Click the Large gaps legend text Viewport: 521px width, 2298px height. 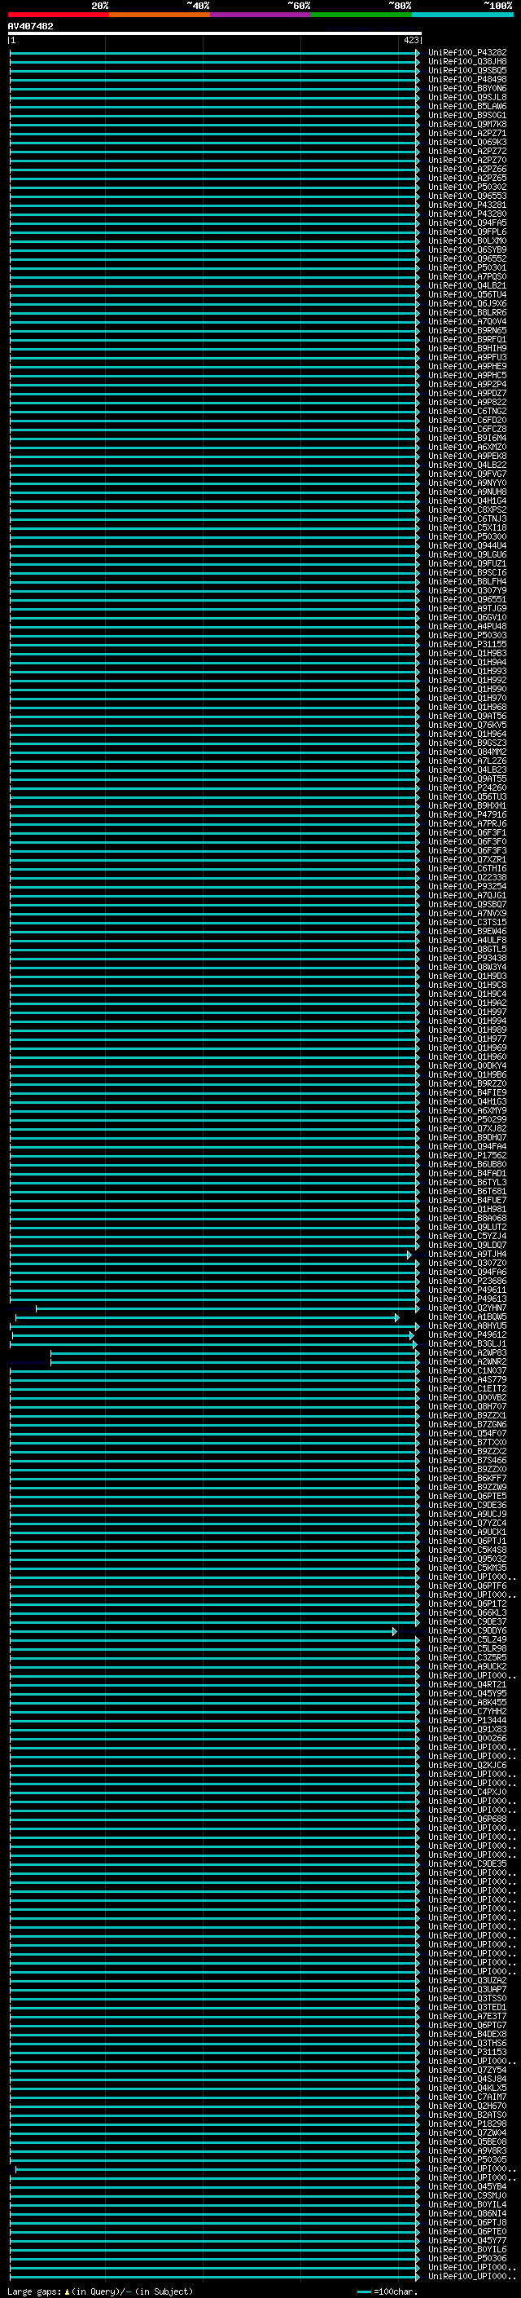pyautogui.click(x=100, y=2291)
